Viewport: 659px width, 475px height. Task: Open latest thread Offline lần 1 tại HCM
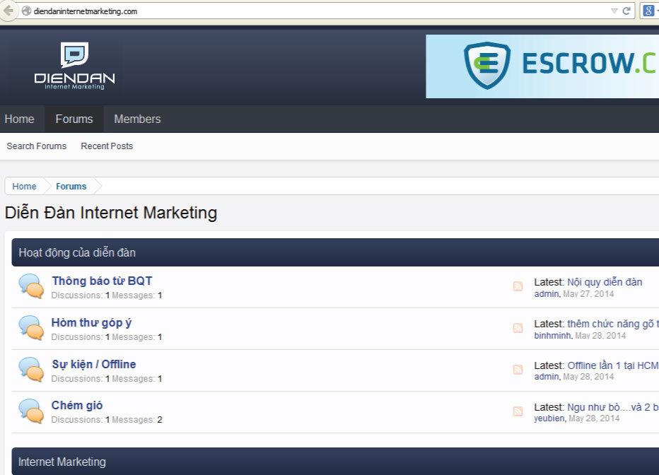click(613, 365)
